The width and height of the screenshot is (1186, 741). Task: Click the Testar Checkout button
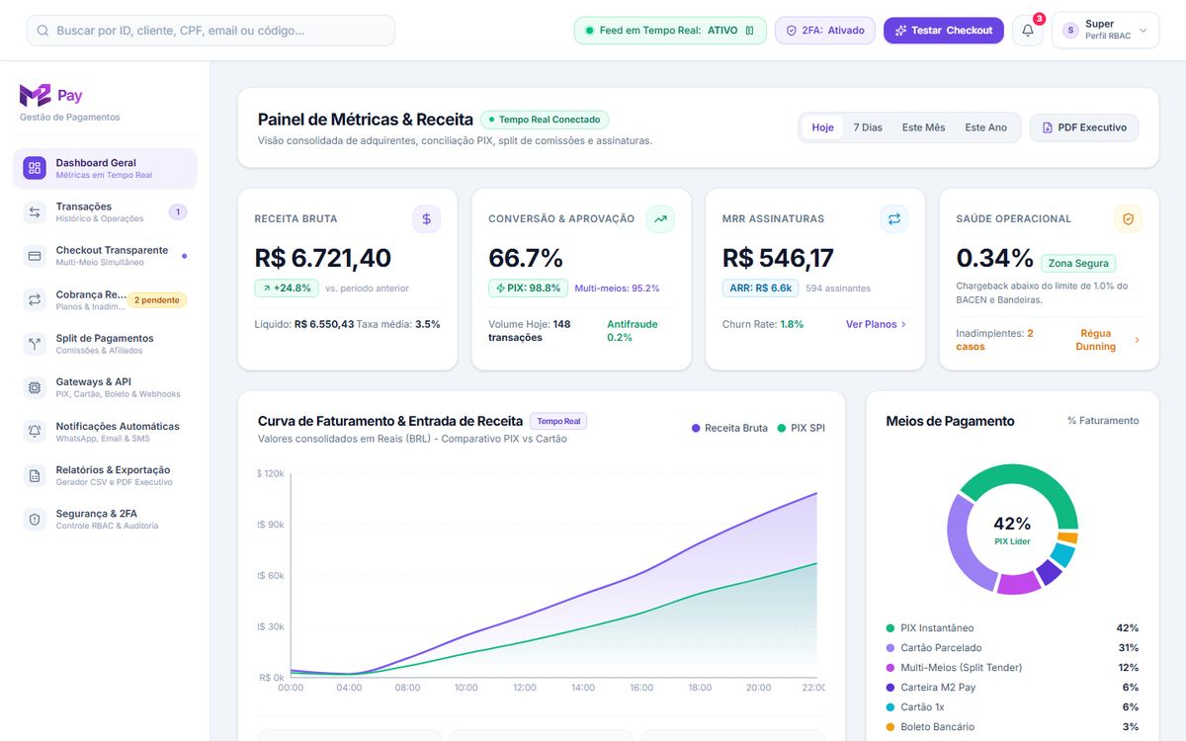tap(943, 31)
